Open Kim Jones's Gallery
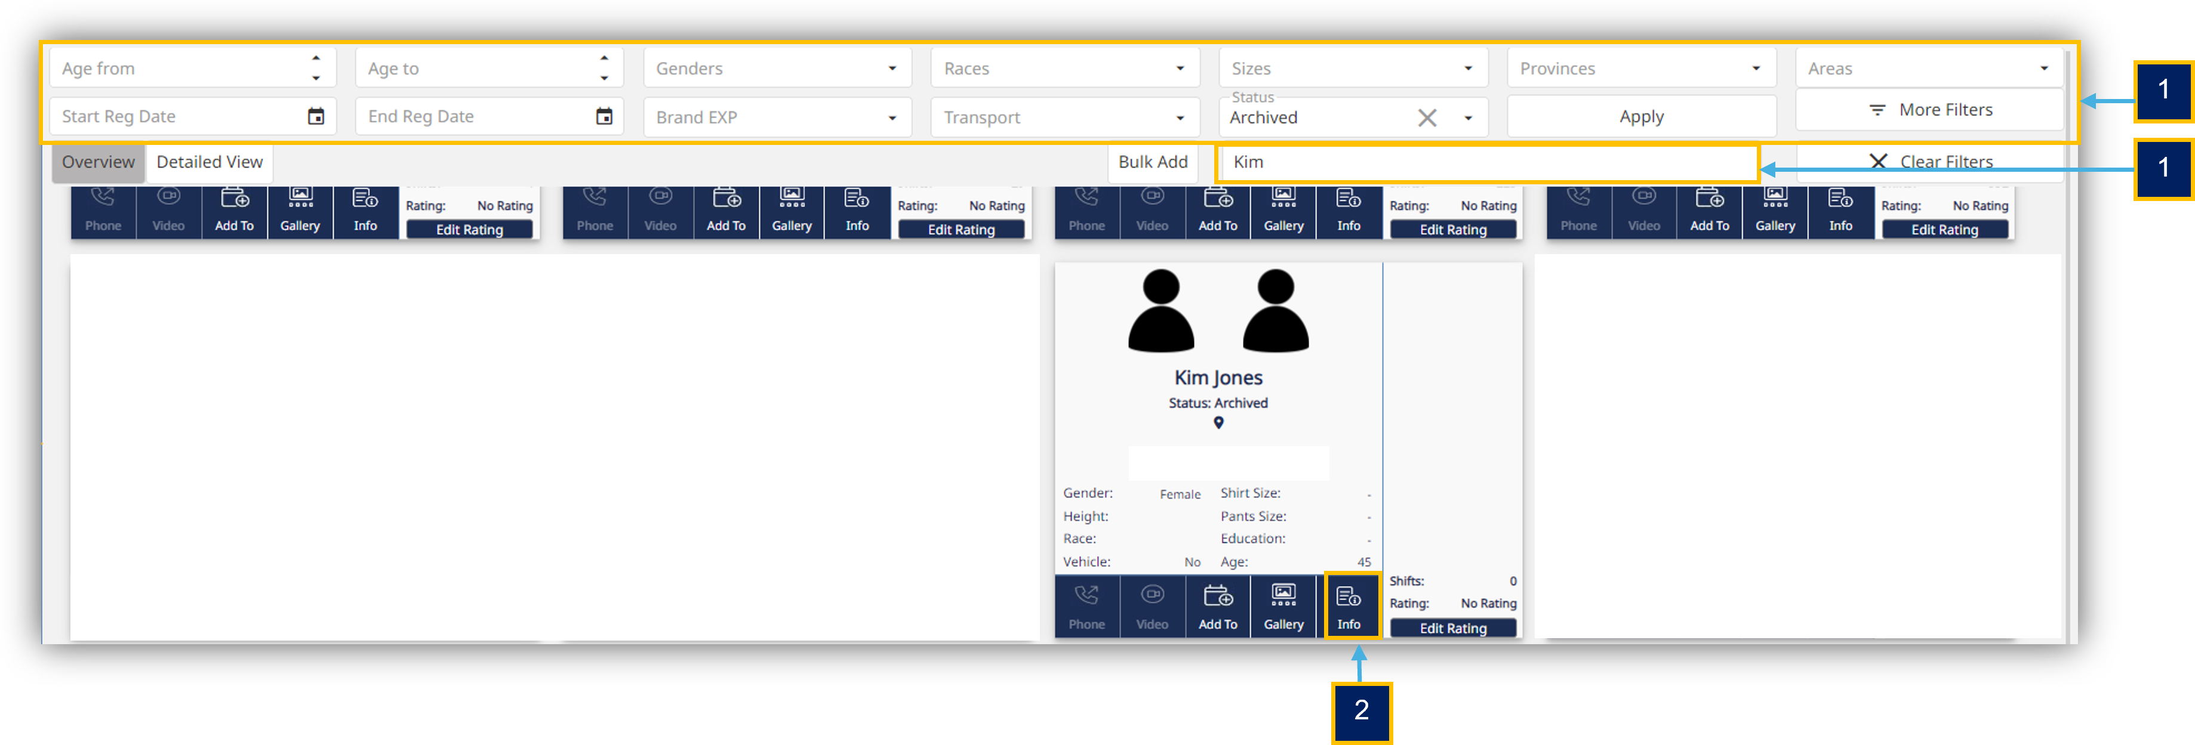This screenshot has height=745, width=2195. pos(1282,606)
